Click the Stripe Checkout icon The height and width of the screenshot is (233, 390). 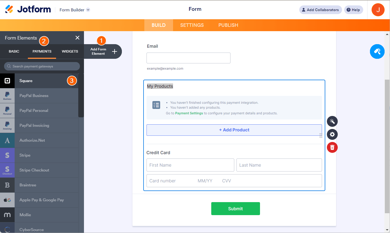(7, 170)
